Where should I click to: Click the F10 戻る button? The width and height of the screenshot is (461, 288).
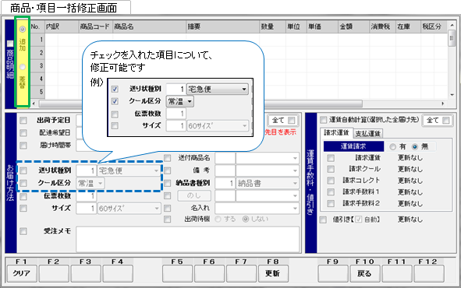pyautogui.click(x=364, y=274)
